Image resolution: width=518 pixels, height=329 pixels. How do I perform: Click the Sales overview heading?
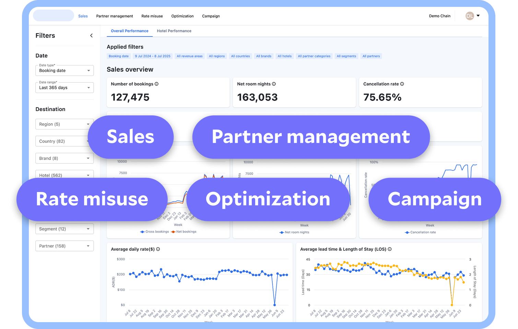(x=130, y=69)
